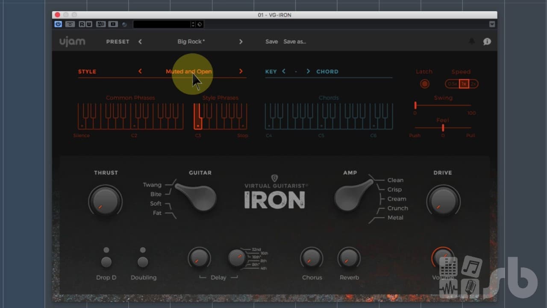This screenshot has width=547, height=308.
Task: Set Speed to 1x
Action: click(464, 84)
